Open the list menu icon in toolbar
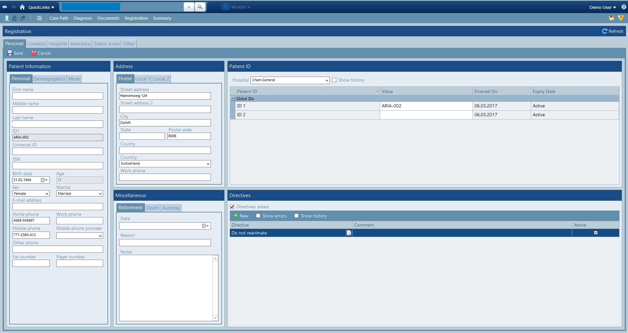This screenshot has height=333, width=628. point(39,18)
